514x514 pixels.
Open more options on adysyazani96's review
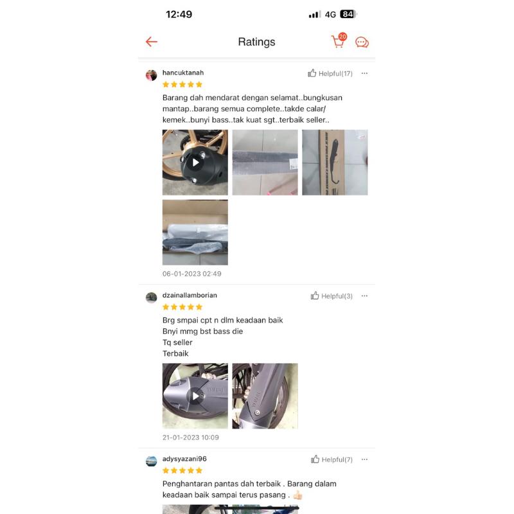tap(364, 459)
